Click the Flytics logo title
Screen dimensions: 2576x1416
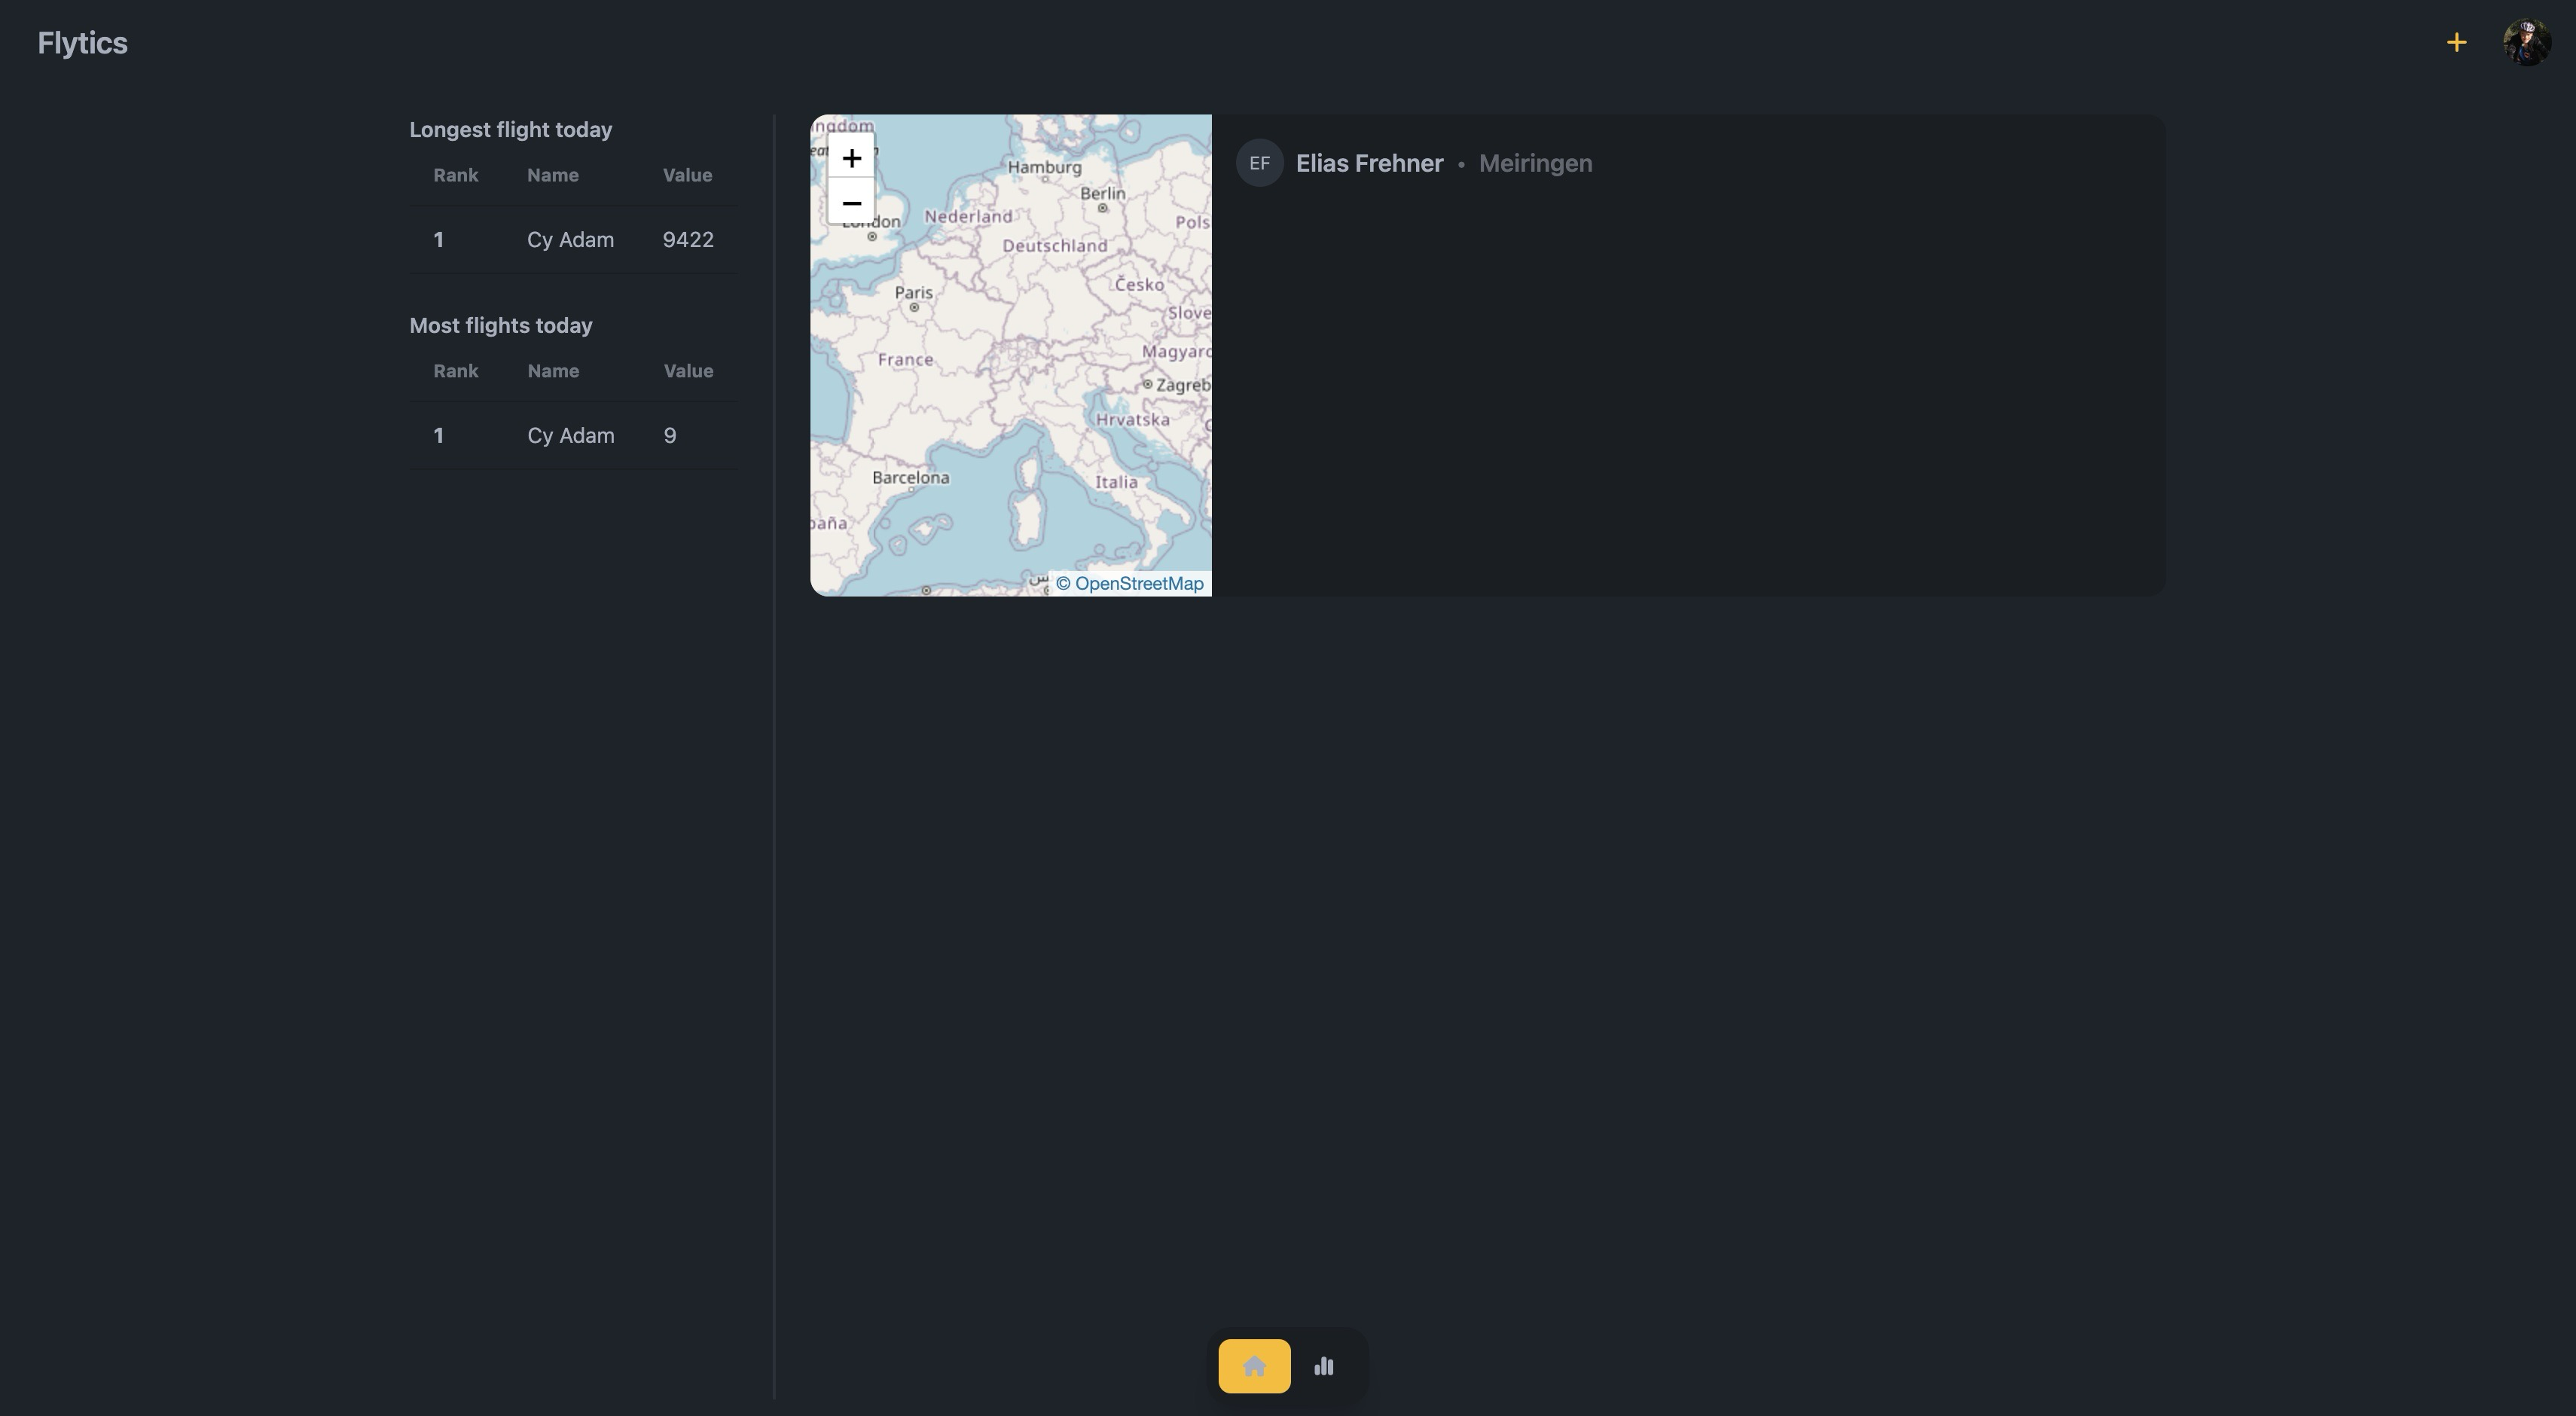pos(82,43)
